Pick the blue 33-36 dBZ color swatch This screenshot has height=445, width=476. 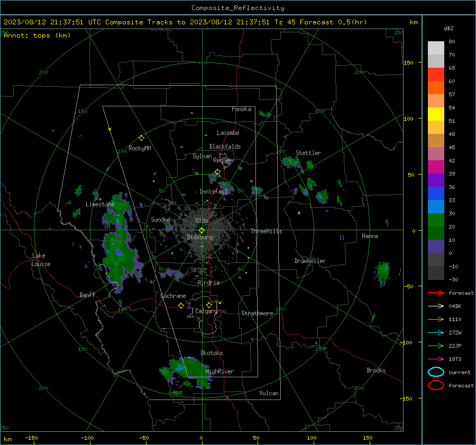pyautogui.click(x=436, y=194)
